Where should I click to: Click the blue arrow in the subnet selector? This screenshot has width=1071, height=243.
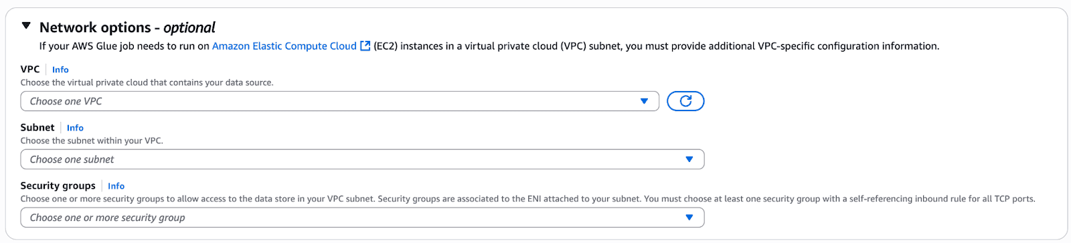click(x=689, y=159)
